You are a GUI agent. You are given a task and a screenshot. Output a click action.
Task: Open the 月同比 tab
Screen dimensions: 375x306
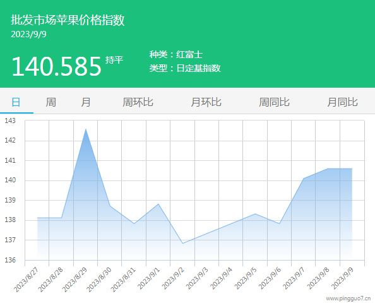(x=342, y=102)
